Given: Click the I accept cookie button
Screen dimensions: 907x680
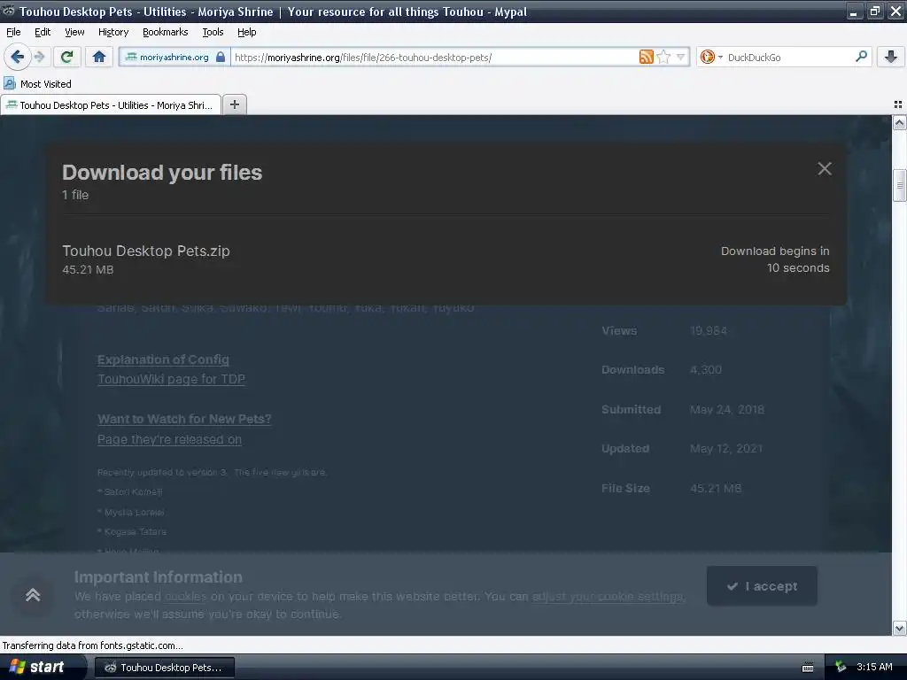Looking at the screenshot, I should click(x=762, y=586).
